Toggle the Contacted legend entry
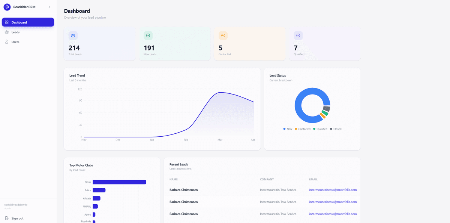This screenshot has height=223, width=450. (x=303, y=129)
